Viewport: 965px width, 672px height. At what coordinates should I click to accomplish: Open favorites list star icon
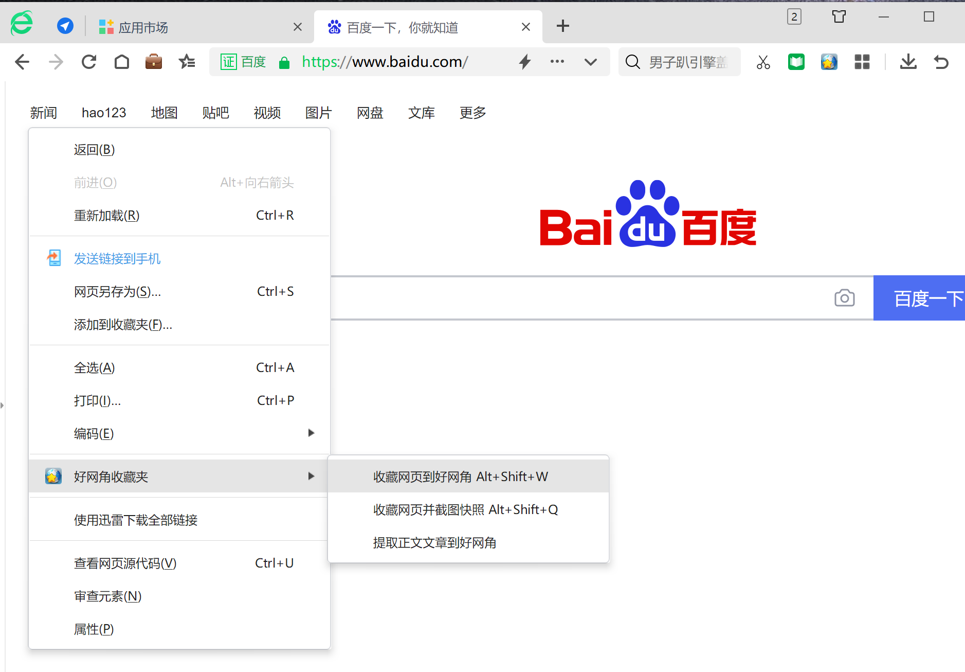click(187, 62)
